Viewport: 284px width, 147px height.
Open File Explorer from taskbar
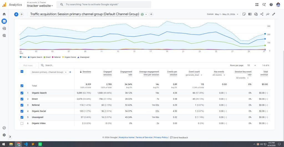tap(11, 144)
